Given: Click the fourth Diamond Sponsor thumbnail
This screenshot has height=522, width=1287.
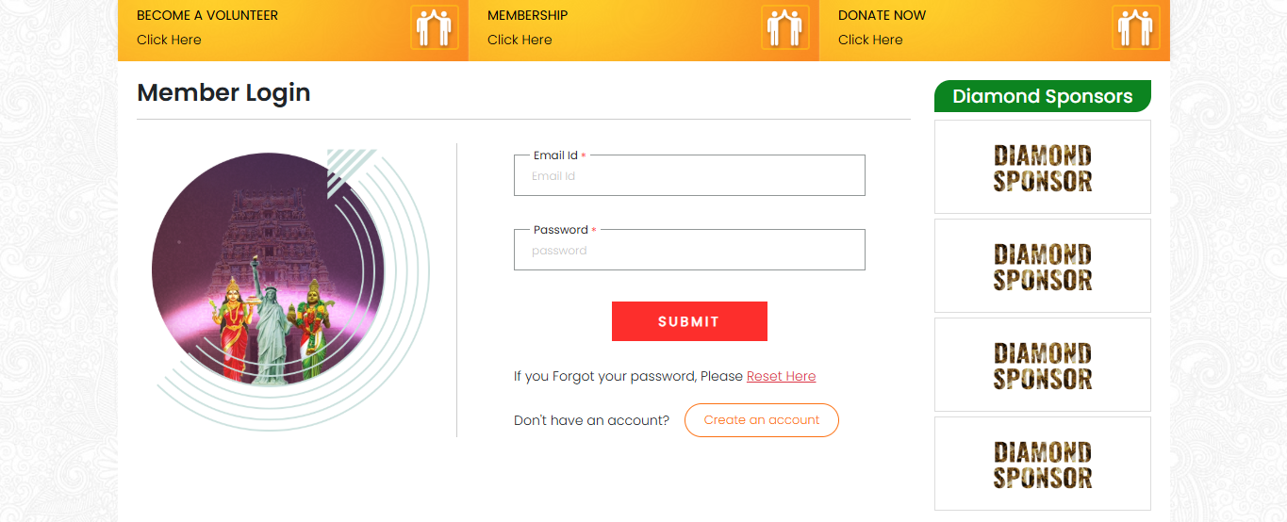Looking at the screenshot, I should point(1042,464).
